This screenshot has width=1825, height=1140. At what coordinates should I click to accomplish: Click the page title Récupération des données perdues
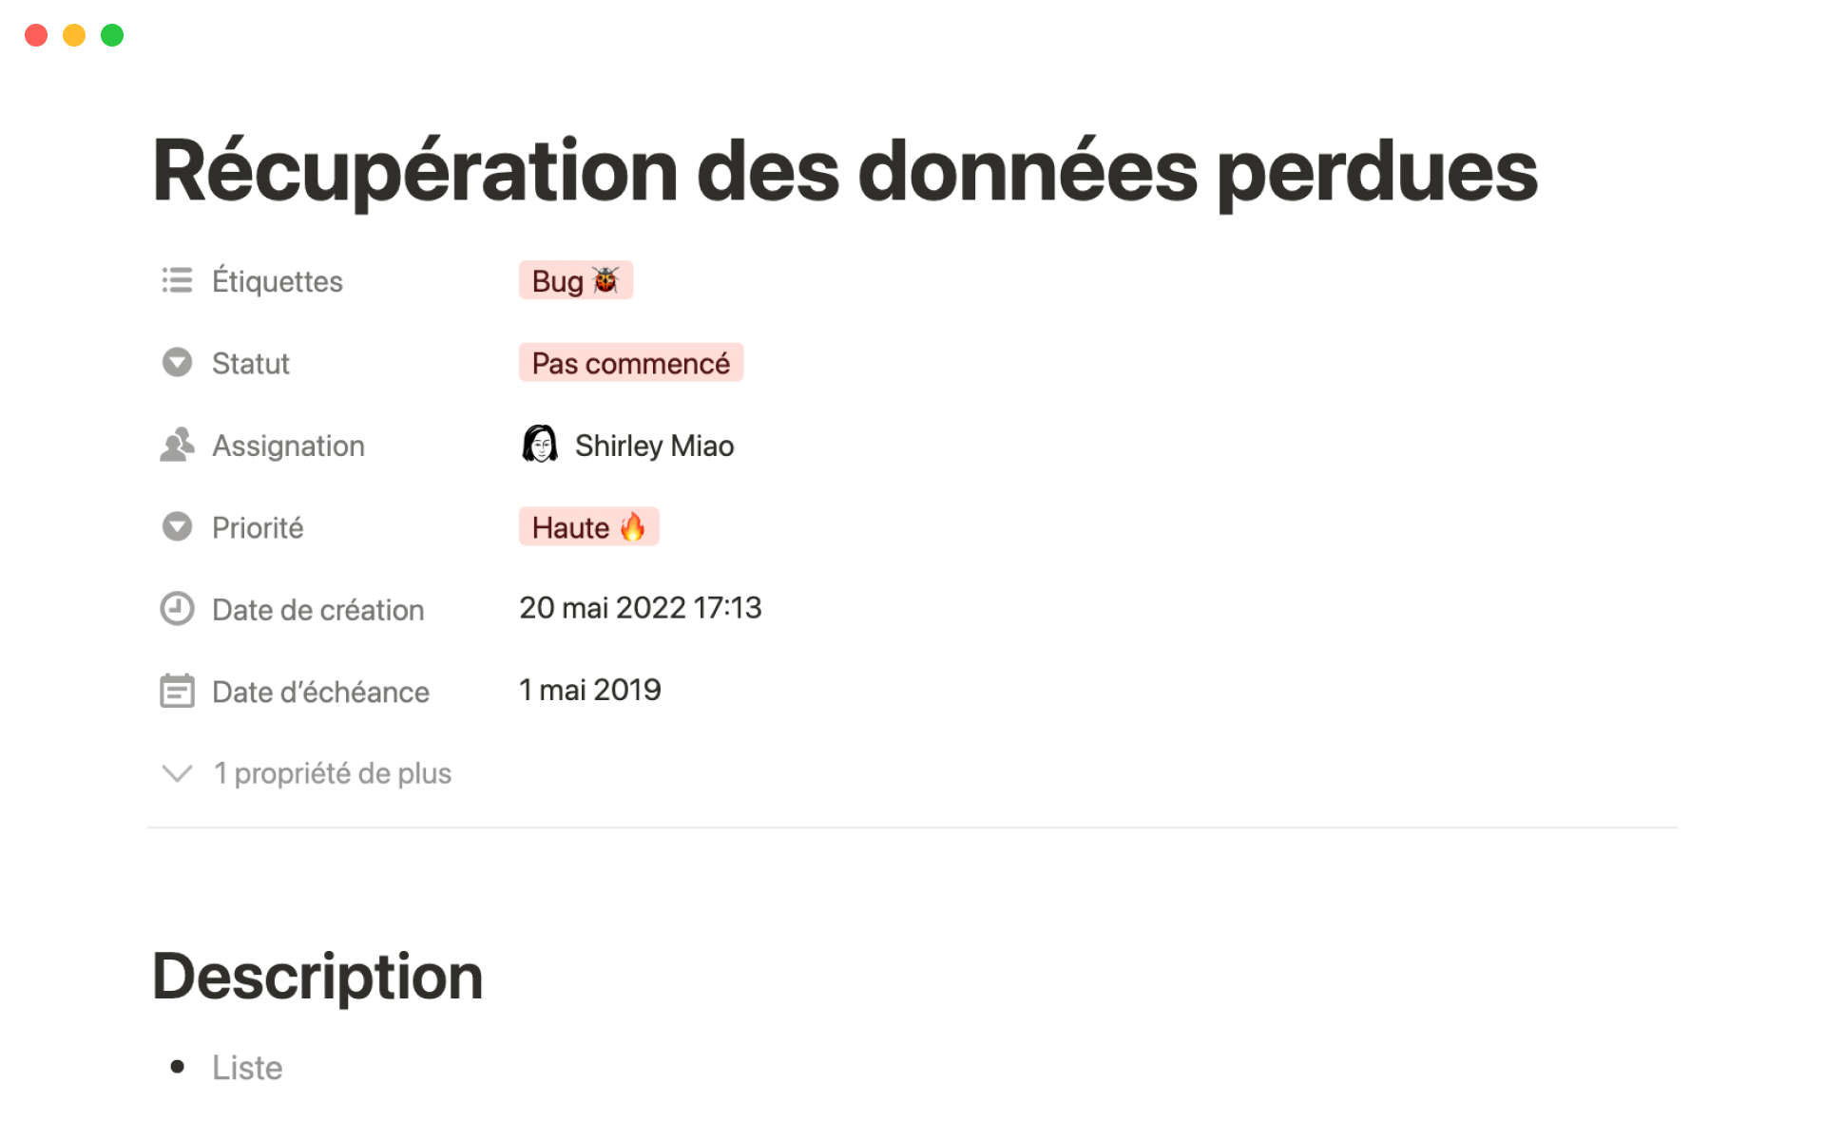[x=844, y=171]
